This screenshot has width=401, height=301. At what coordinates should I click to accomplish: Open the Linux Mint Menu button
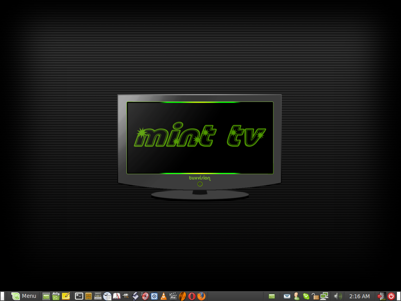click(24, 296)
